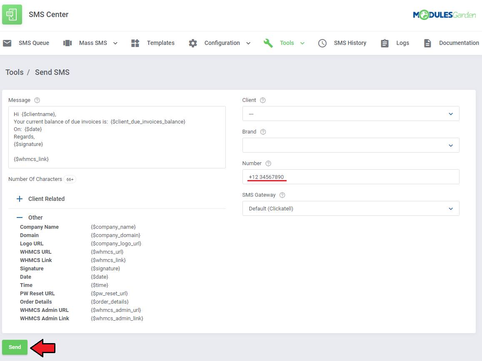Click the green Send button
This screenshot has height=361, width=482.
coord(15,347)
